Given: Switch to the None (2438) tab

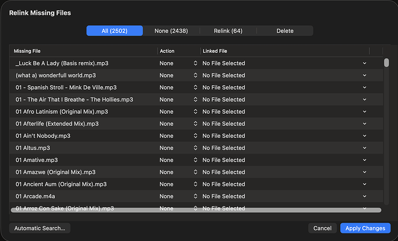Looking at the screenshot, I should pyautogui.click(x=171, y=31).
